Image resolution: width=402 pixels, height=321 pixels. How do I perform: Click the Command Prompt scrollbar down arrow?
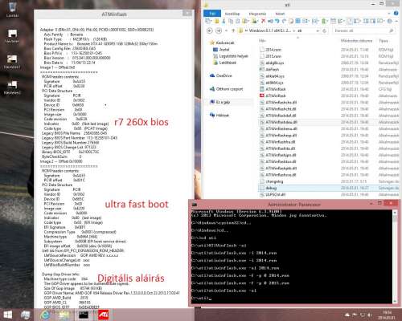[x=395, y=301]
